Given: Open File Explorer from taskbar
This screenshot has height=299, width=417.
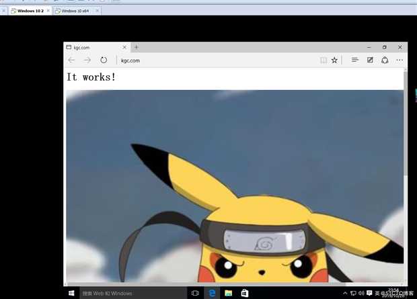Looking at the screenshot, I should [x=228, y=293].
